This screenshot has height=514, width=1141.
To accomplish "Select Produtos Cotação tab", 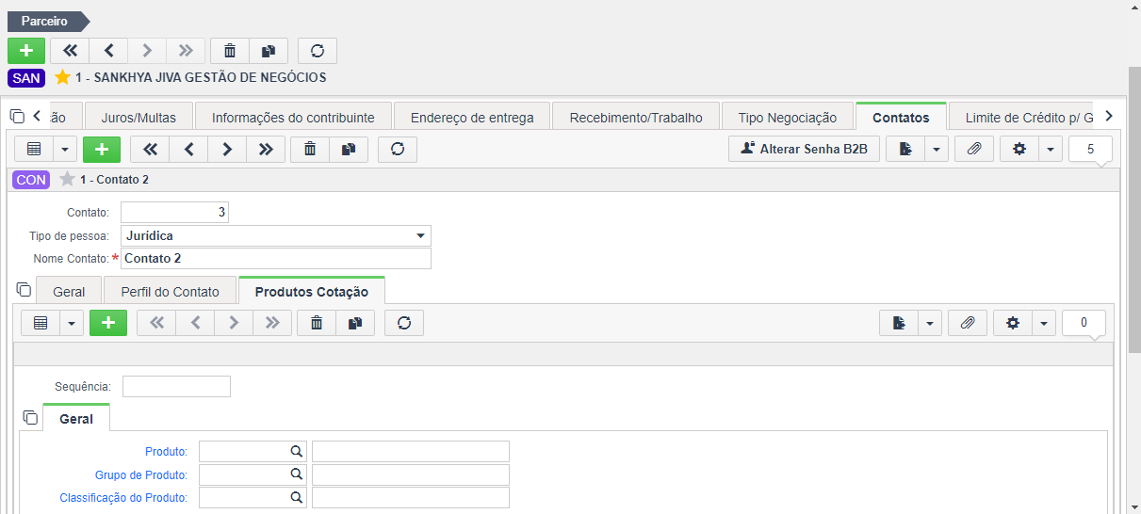I will coord(312,291).
